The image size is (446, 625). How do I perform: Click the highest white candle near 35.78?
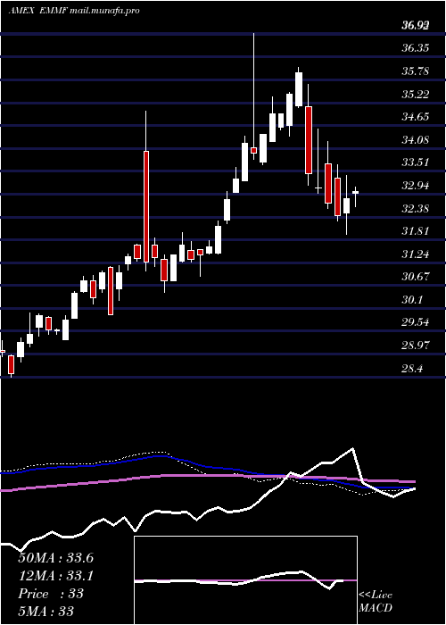[x=299, y=89]
